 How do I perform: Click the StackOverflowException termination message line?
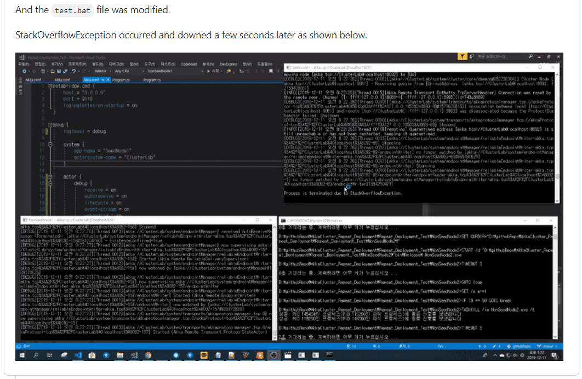pos(343,193)
